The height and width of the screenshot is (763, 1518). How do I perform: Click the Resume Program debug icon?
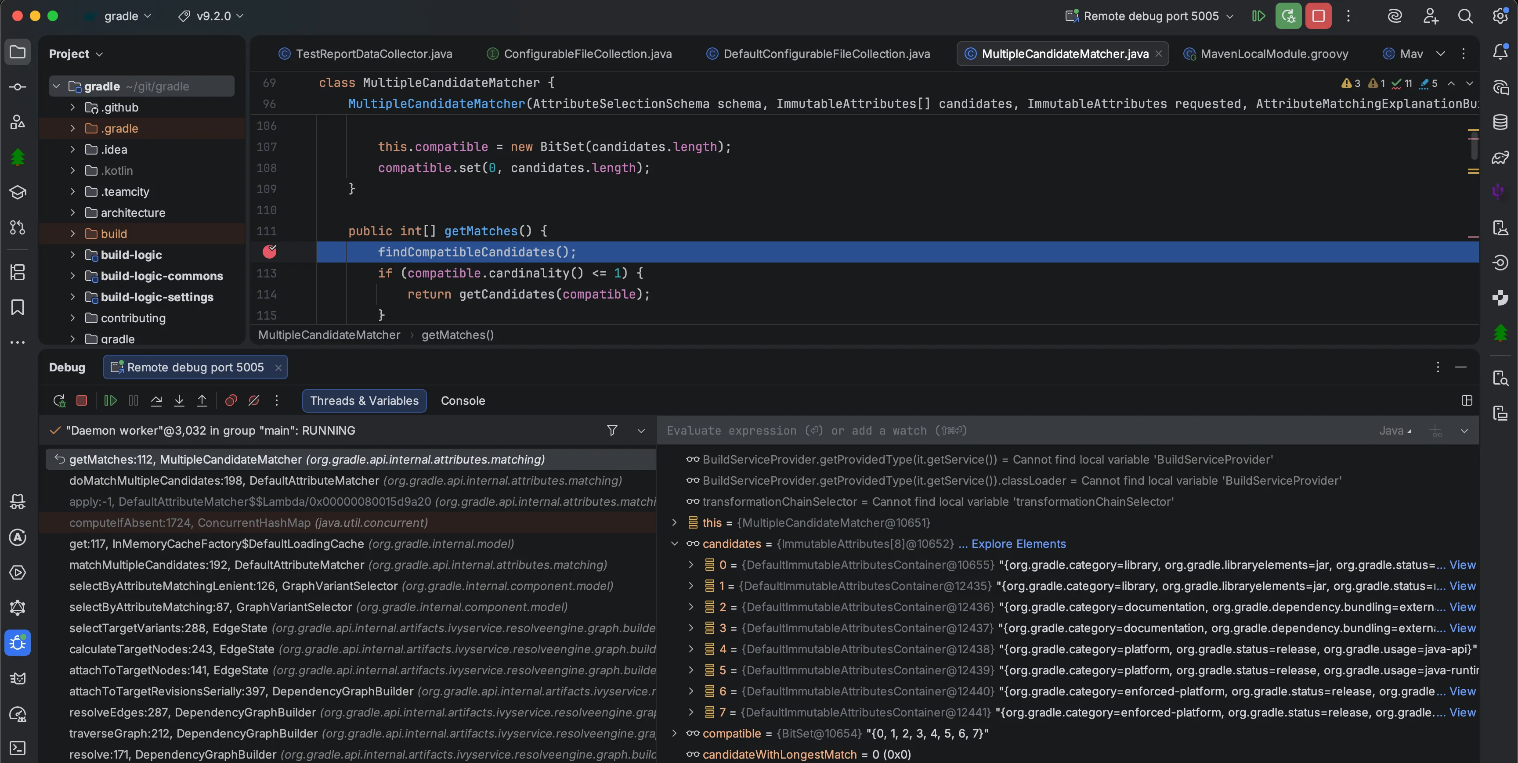pos(110,401)
